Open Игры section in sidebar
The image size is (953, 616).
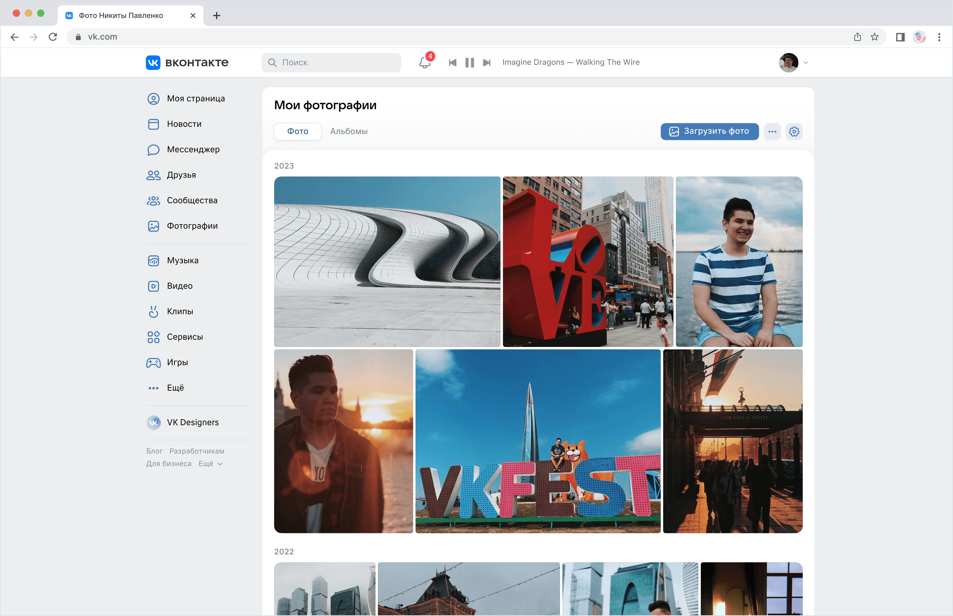tap(177, 362)
